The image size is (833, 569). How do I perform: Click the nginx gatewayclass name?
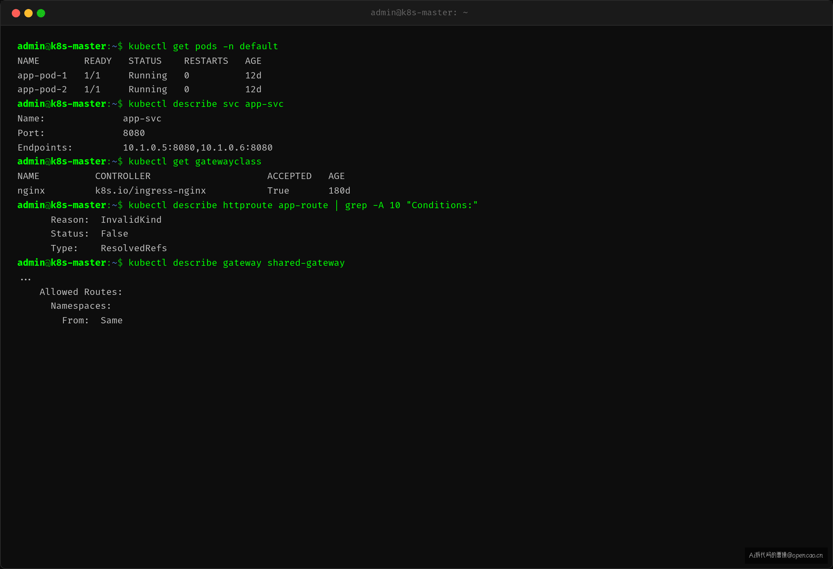(31, 191)
